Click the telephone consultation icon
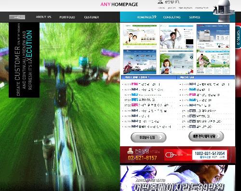The height and width of the screenshot is (191, 241). coord(130,151)
